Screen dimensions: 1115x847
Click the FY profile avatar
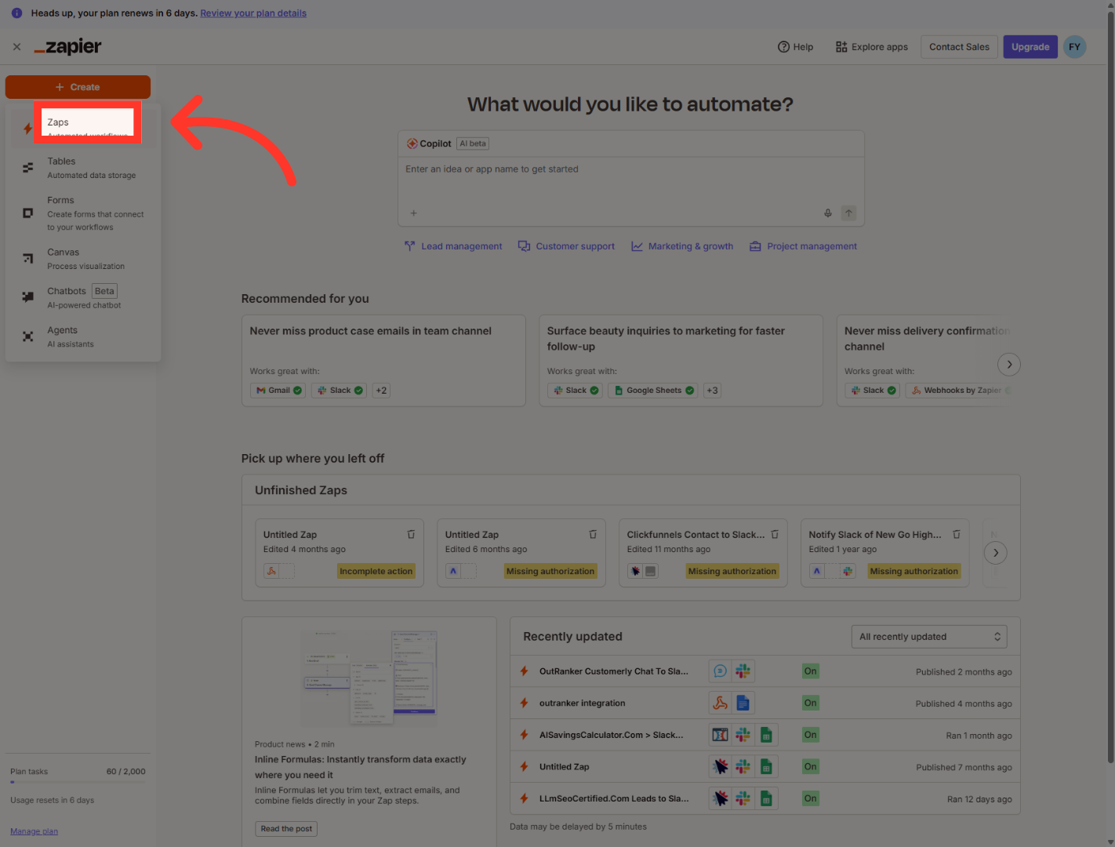click(1074, 47)
